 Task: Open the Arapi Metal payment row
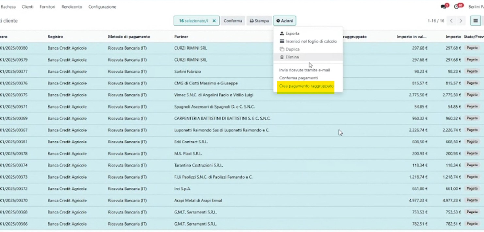coord(198,200)
